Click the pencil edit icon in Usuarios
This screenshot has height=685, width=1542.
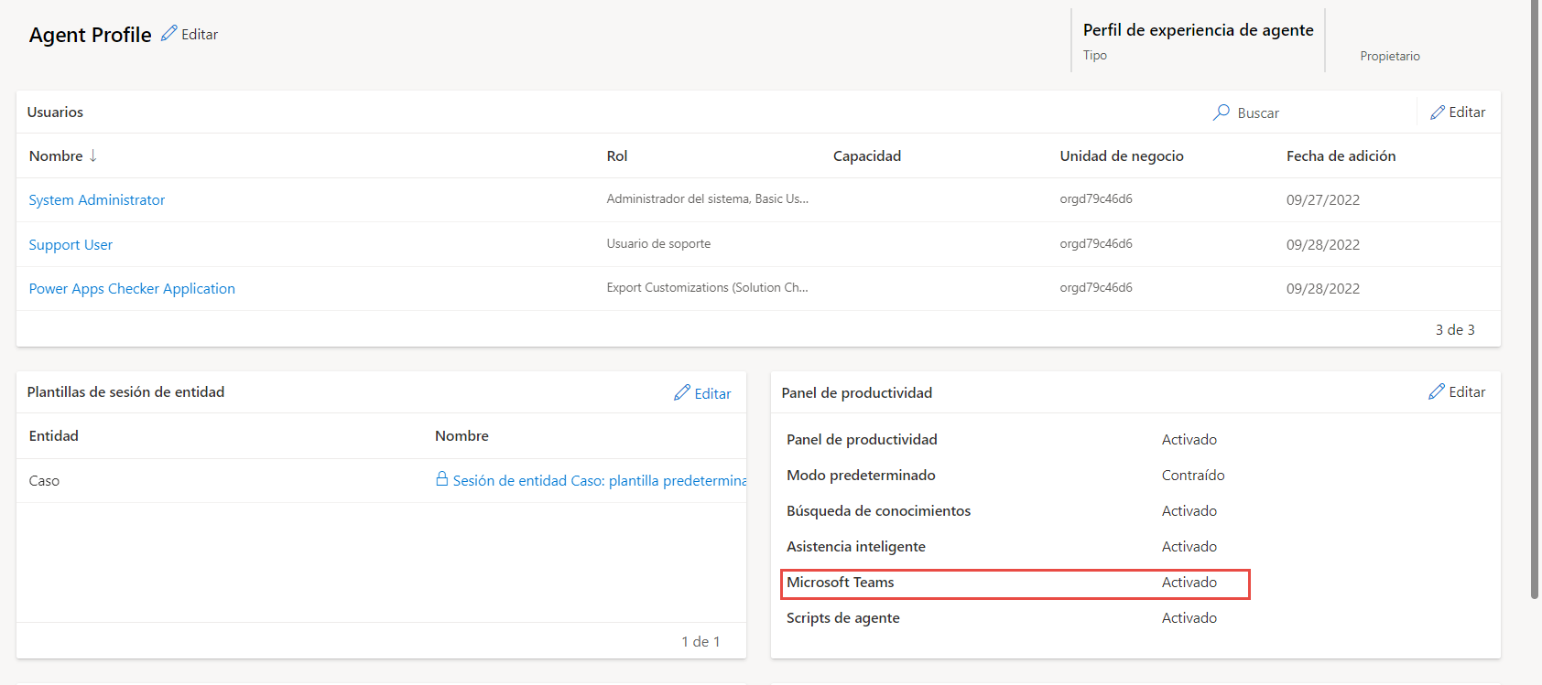pos(1438,112)
